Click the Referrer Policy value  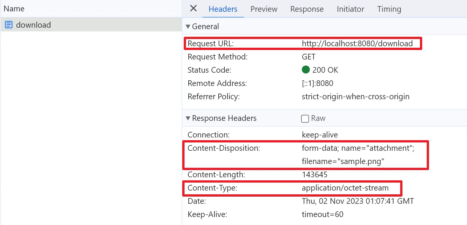355,97
